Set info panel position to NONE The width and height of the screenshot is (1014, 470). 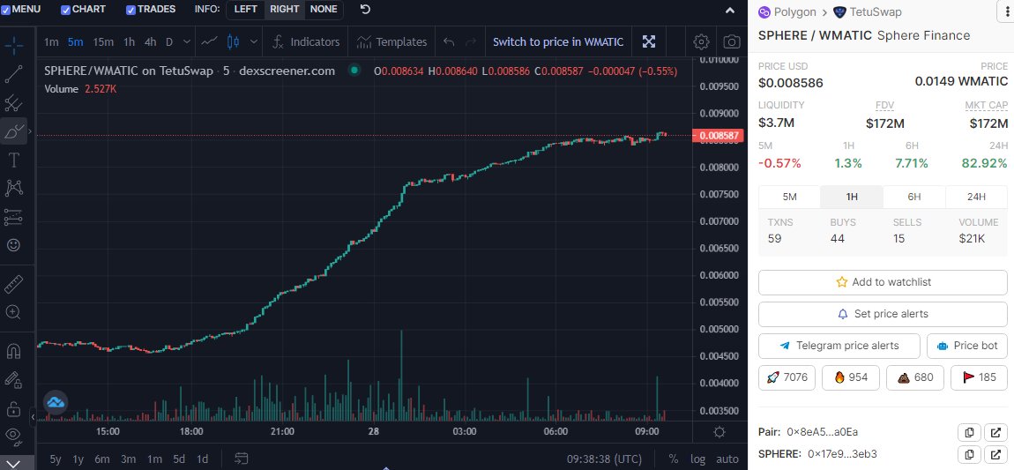[x=324, y=9]
